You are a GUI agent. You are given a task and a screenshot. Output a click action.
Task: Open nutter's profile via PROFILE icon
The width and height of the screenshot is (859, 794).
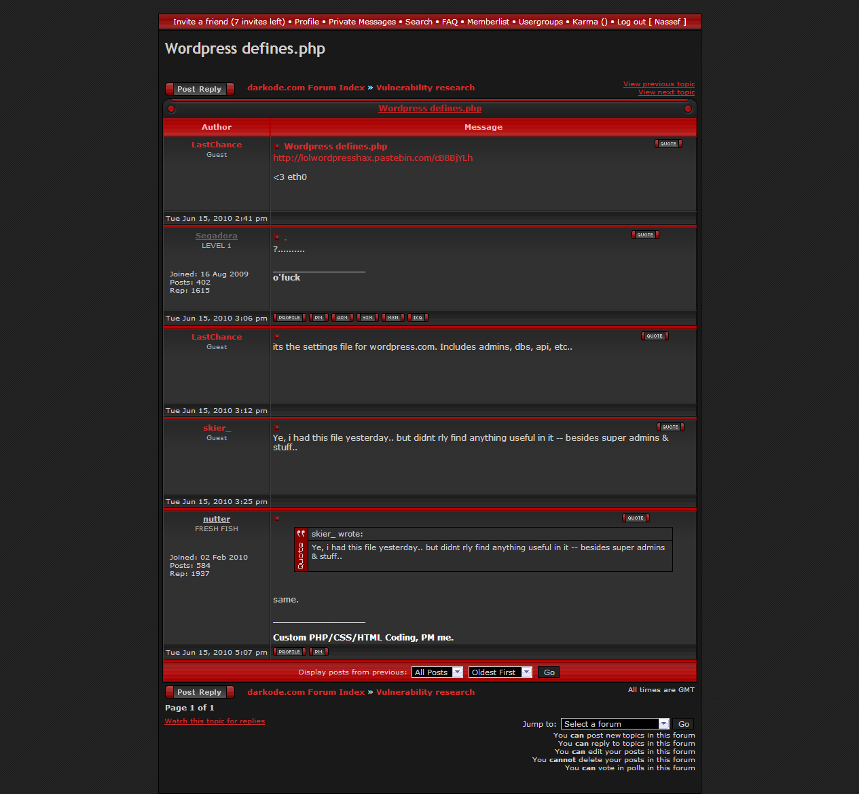point(289,652)
